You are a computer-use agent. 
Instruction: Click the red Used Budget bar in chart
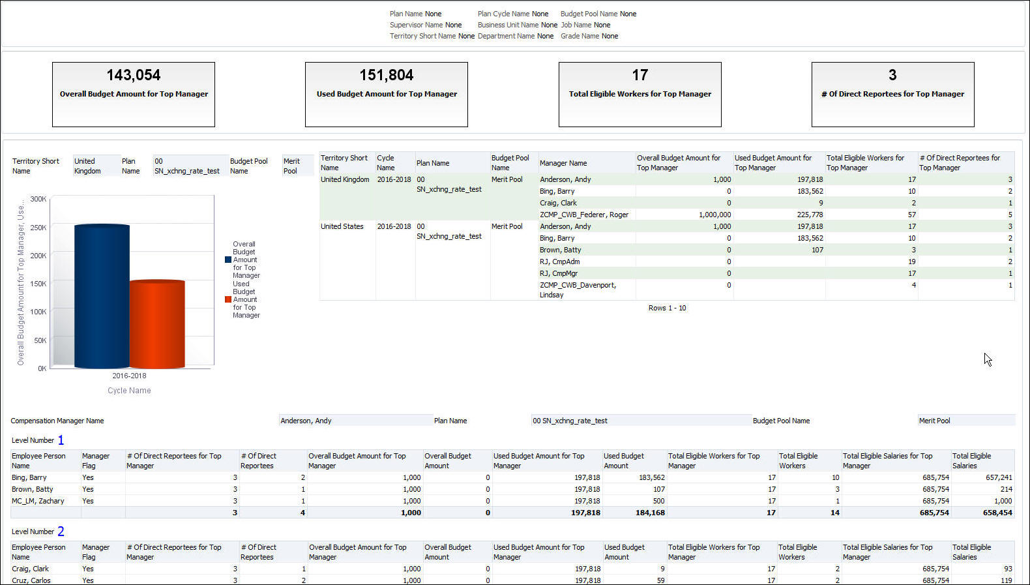coord(157,324)
